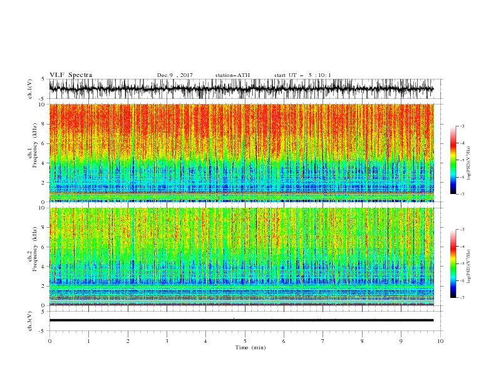Click the time axis tick labeled "4"
Screen dimensions: 496x383
click(205, 341)
